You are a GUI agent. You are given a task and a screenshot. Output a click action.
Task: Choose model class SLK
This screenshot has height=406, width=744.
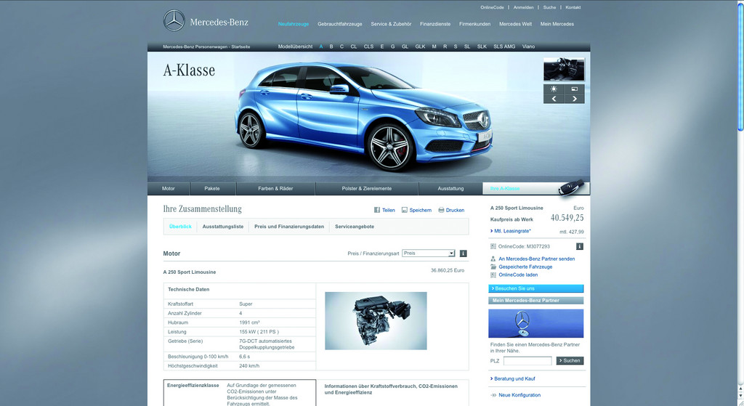(482, 46)
